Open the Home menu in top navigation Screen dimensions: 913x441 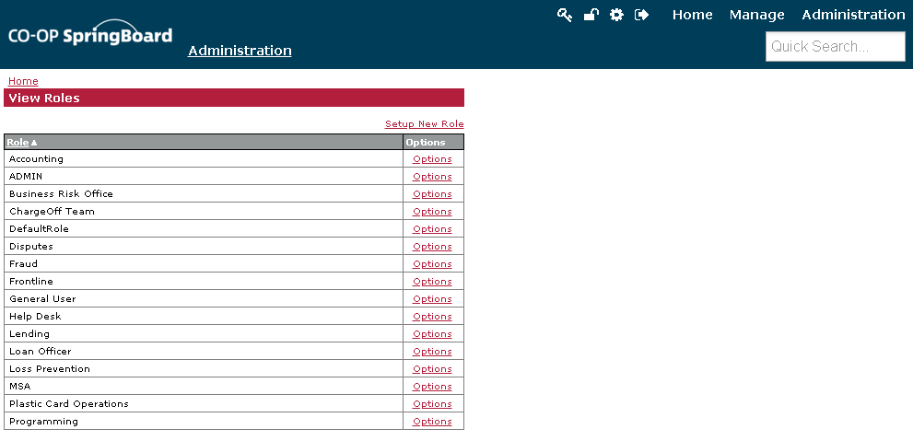point(692,15)
